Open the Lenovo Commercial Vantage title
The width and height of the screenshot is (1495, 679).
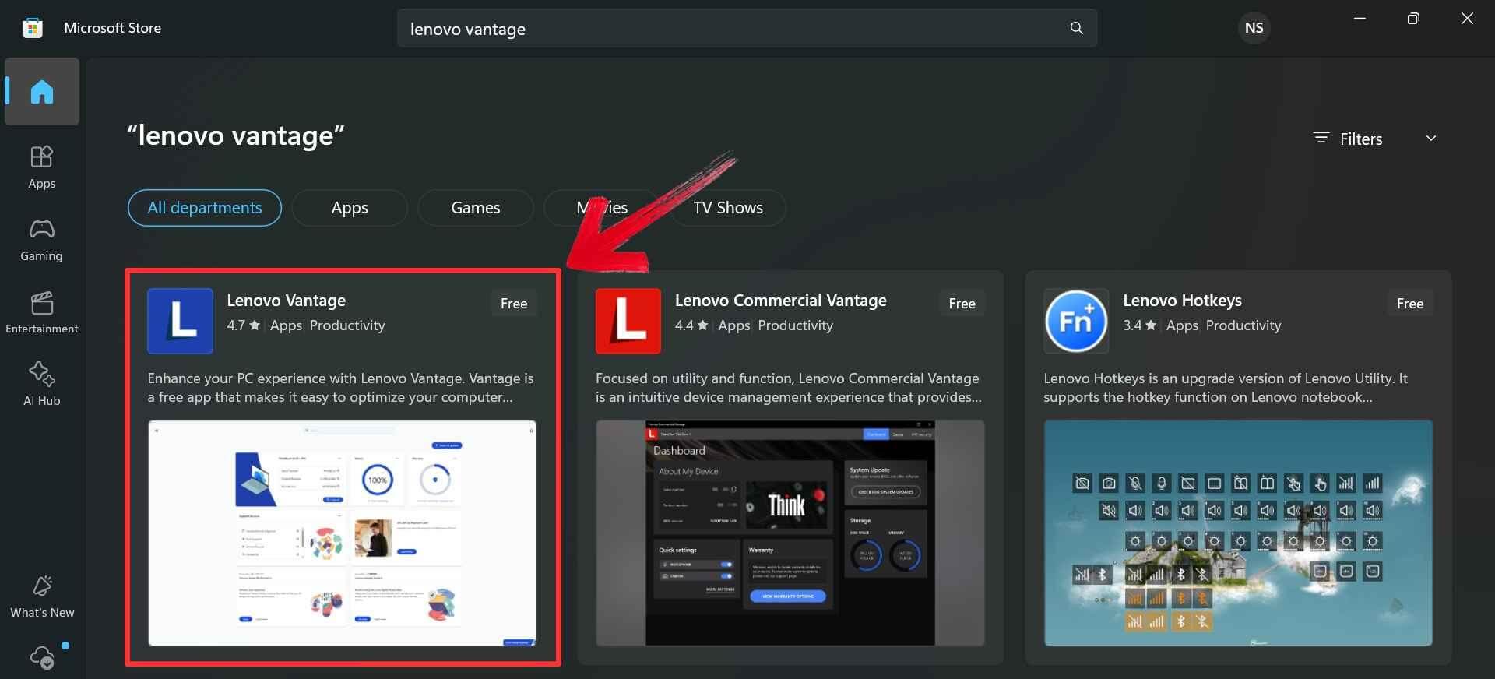pyautogui.click(x=781, y=301)
